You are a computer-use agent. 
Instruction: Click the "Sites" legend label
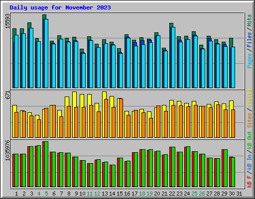(250, 120)
